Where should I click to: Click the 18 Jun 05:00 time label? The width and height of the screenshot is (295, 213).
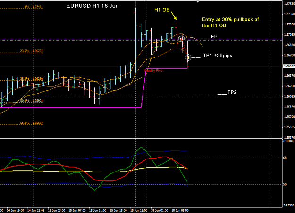180,210
